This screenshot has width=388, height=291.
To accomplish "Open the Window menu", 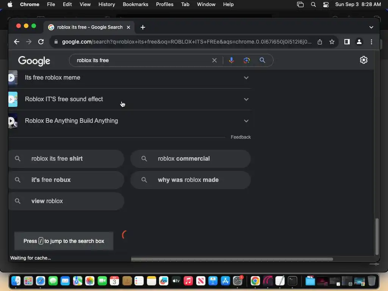I will tap(206, 4).
